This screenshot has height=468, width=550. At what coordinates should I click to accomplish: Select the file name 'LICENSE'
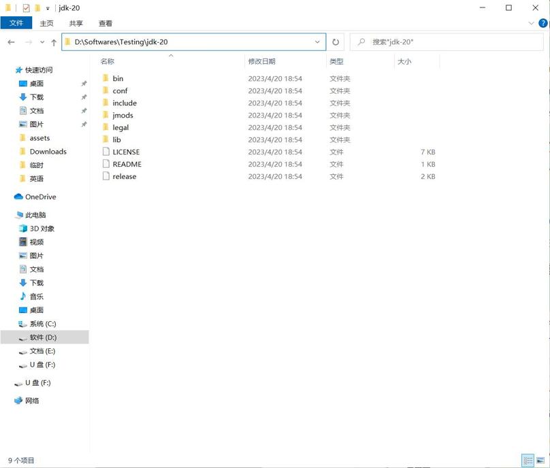click(x=127, y=152)
